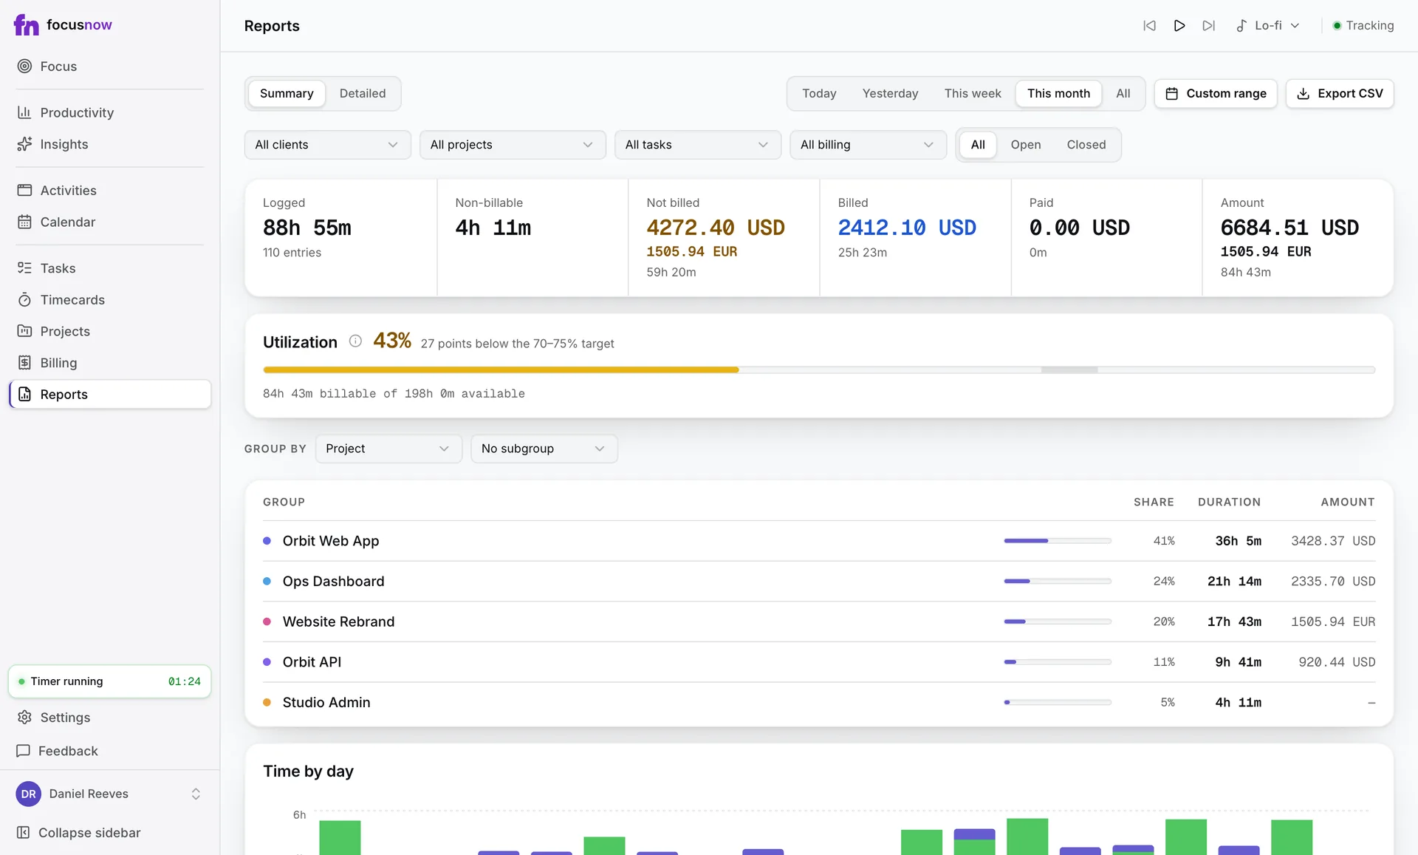Skip to next music track
The height and width of the screenshot is (855, 1418).
point(1209,26)
